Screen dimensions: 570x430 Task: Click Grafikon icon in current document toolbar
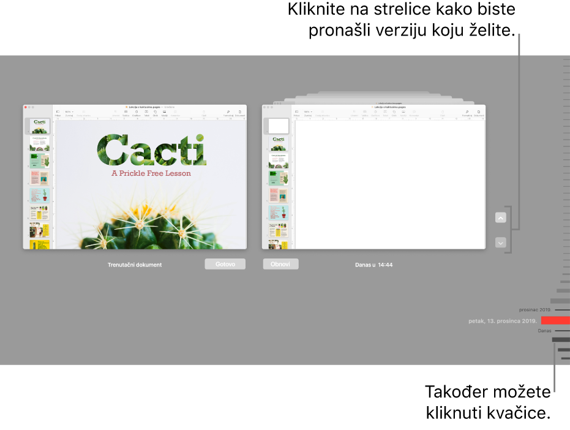click(x=137, y=113)
